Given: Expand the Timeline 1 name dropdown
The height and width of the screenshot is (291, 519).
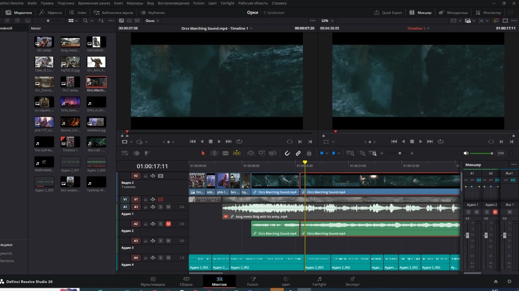Looking at the screenshot, I should (x=417, y=29).
